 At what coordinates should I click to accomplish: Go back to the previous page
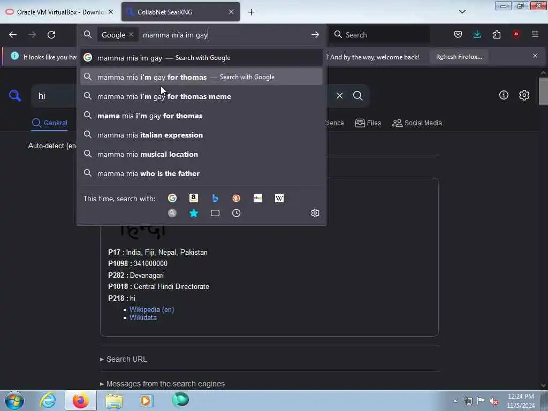13,35
